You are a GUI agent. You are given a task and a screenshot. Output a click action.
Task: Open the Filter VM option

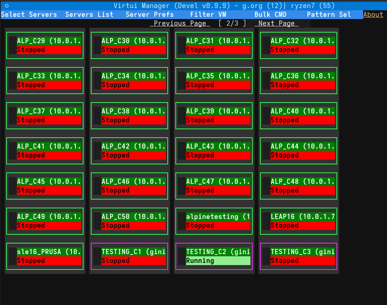(208, 15)
